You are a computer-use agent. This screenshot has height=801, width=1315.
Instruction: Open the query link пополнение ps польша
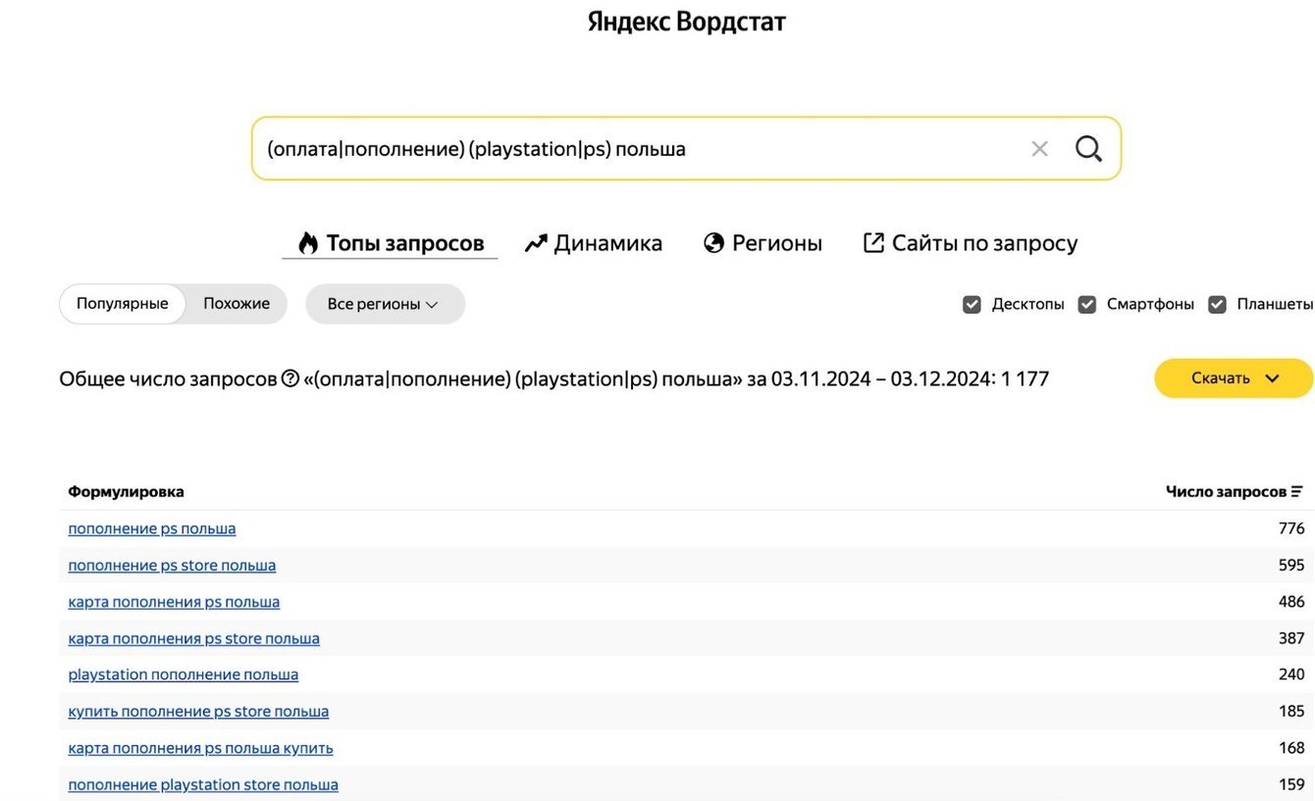pyautogui.click(x=152, y=528)
